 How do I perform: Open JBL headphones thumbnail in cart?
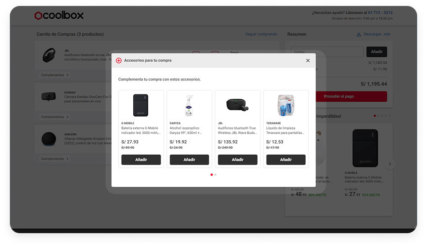49,55
